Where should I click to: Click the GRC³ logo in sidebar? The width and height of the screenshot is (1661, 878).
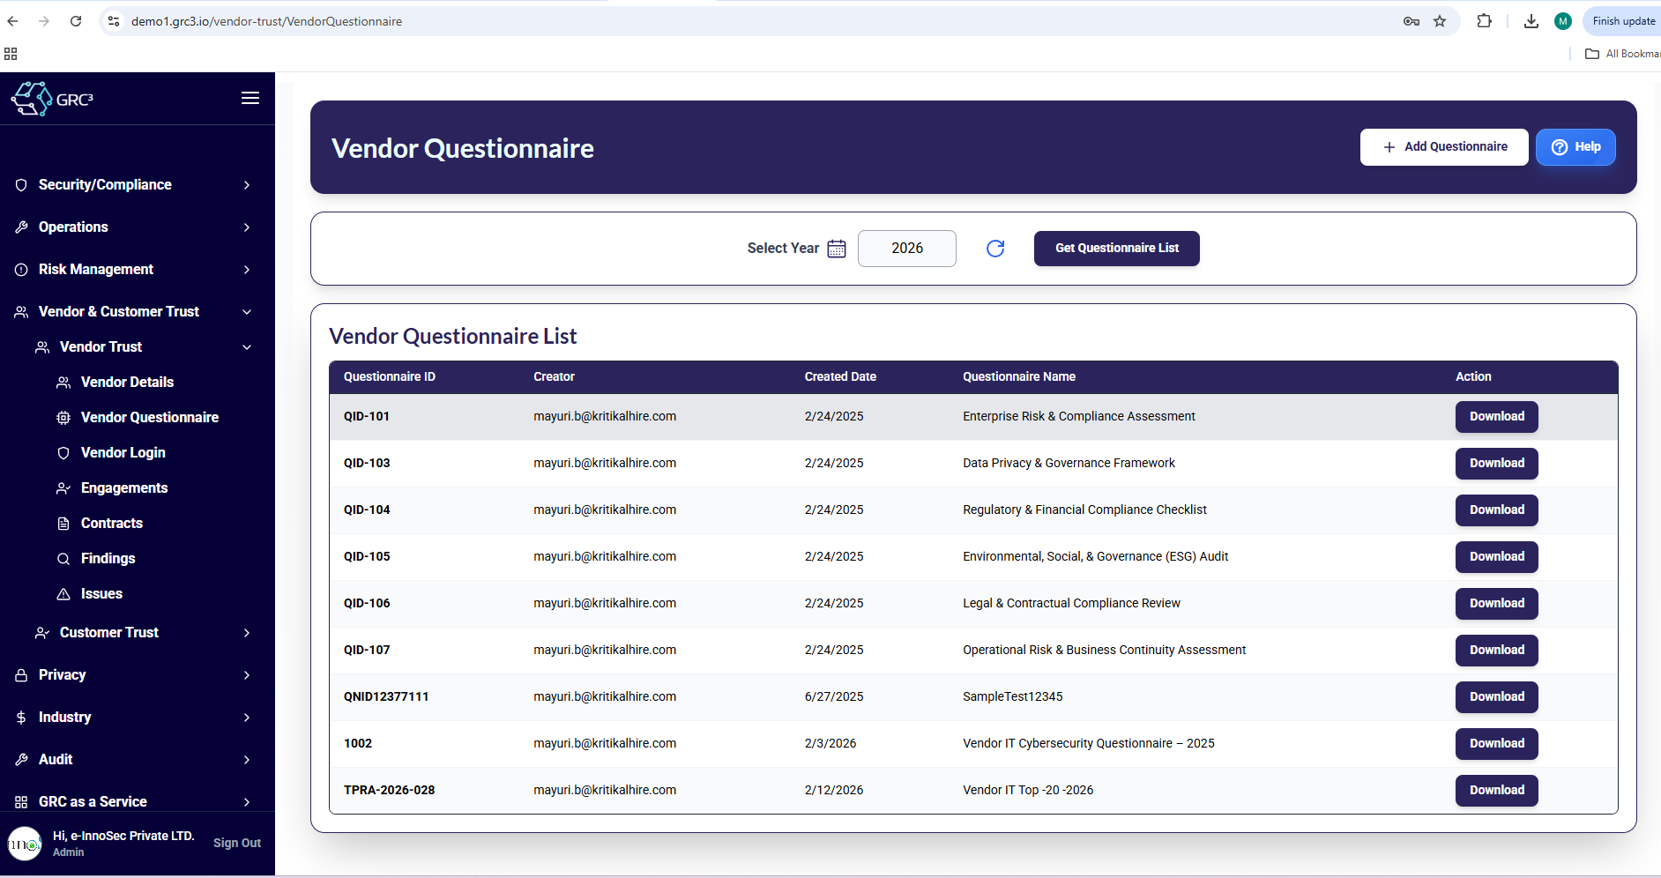[53, 99]
